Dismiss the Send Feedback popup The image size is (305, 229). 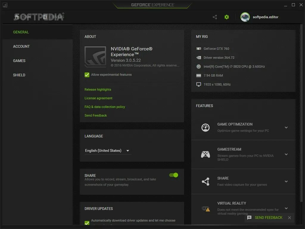coord(290,218)
